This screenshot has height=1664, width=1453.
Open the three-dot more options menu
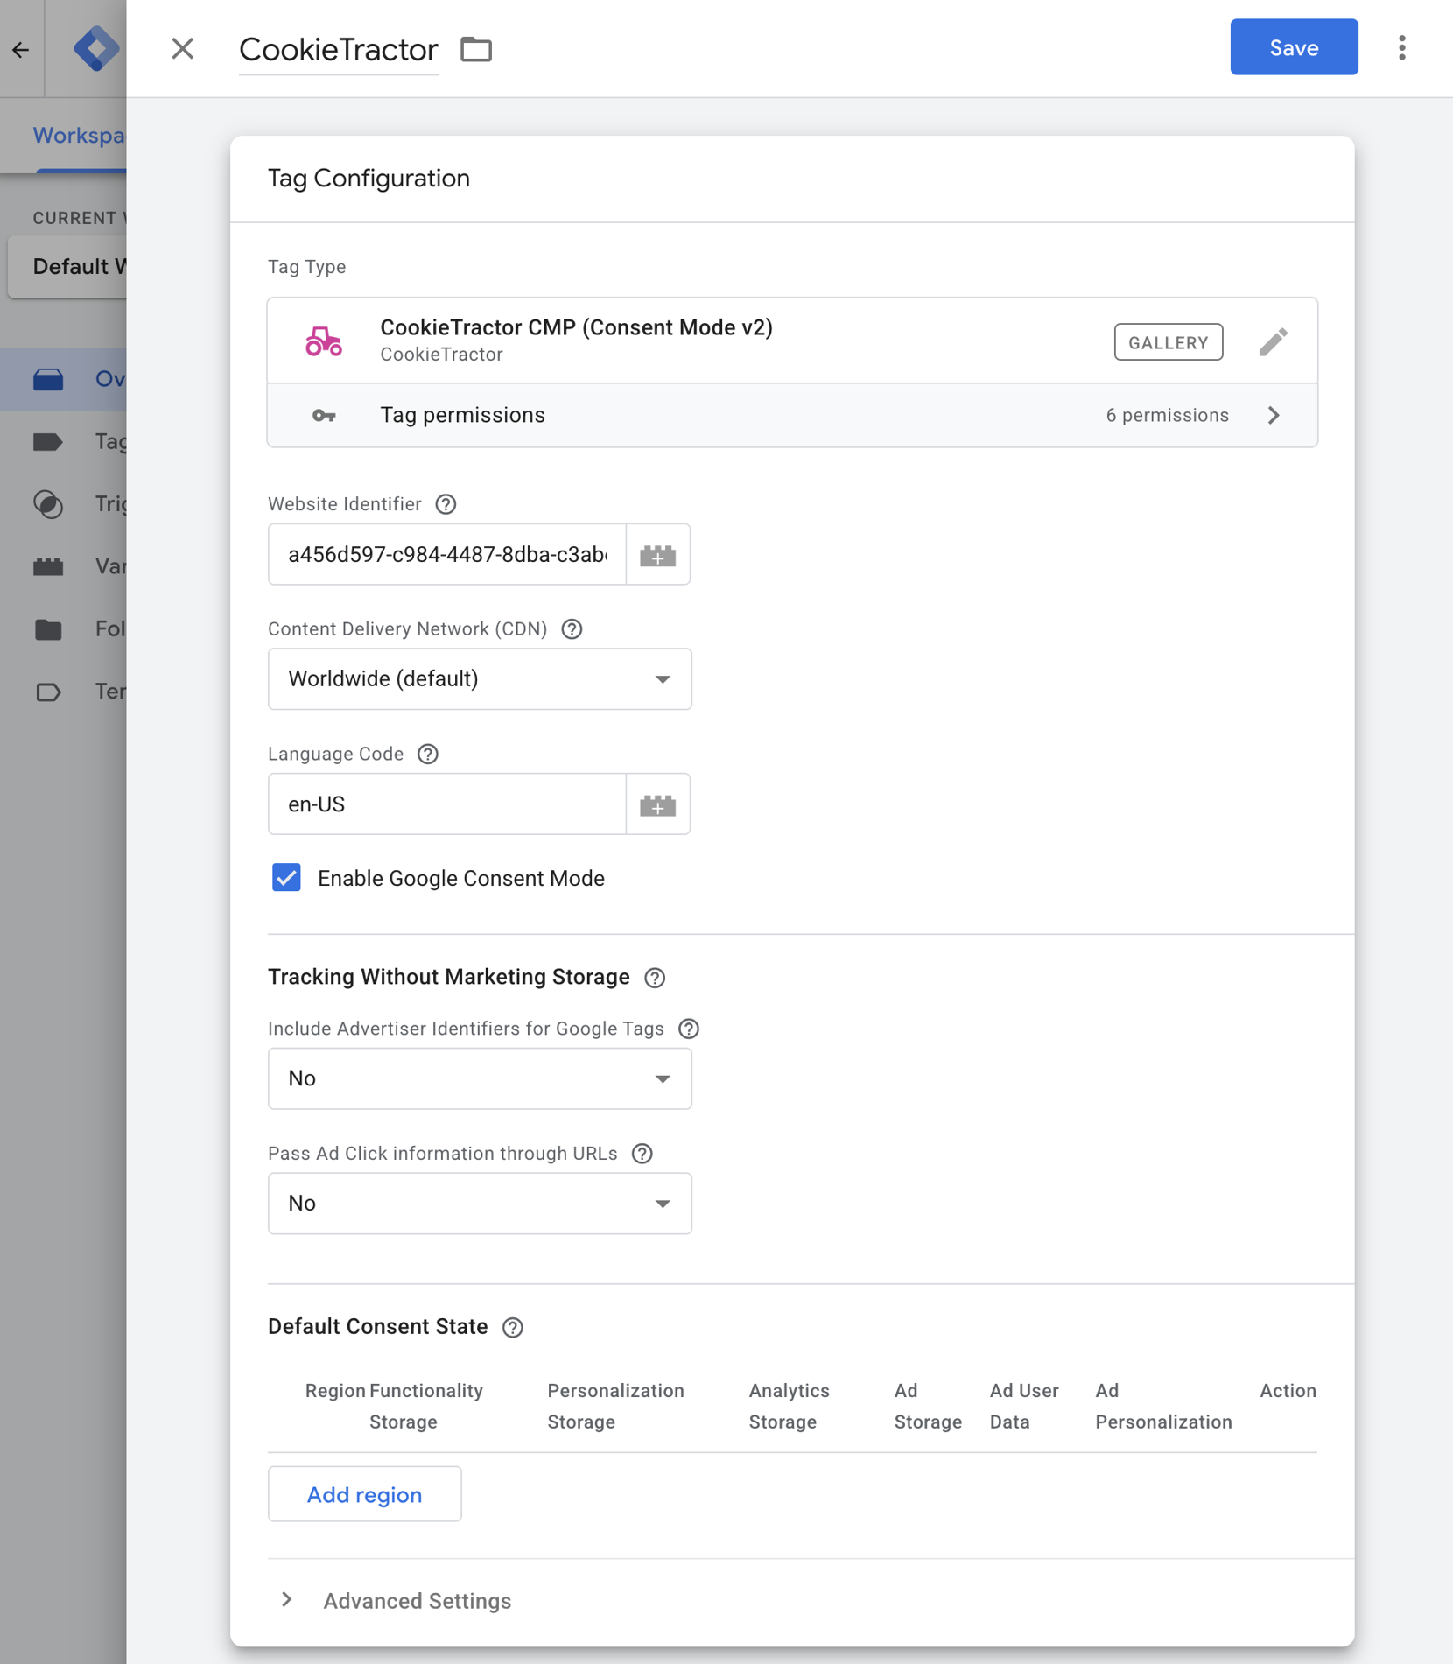tap(1401, 48)
